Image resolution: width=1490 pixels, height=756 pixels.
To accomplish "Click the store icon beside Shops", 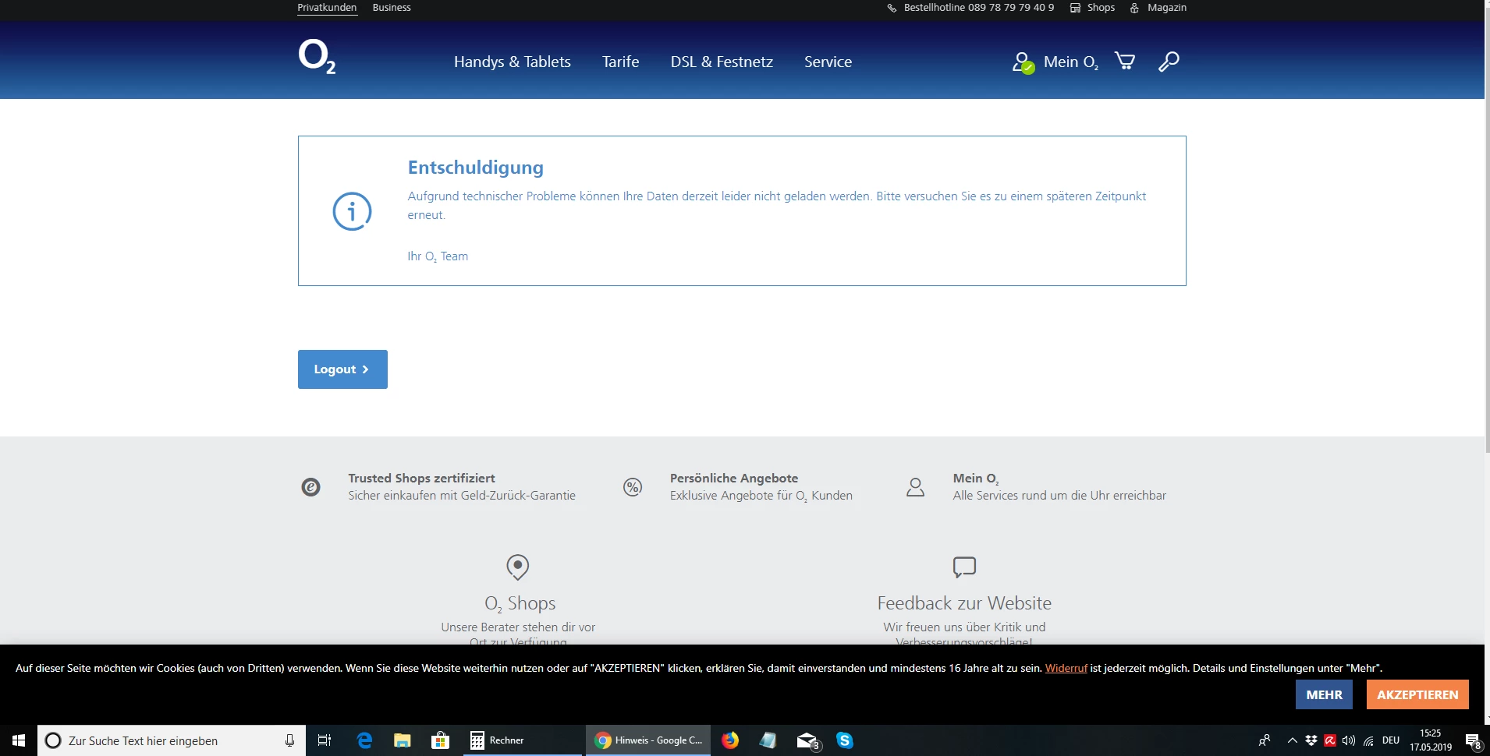I will click(1075, 8).
